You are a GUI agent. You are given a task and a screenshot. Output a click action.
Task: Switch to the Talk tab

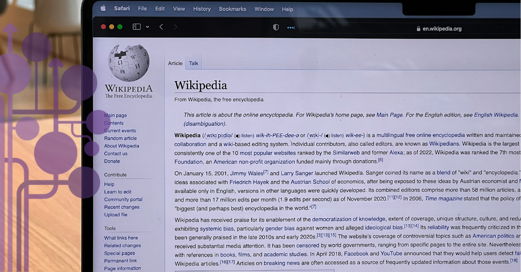(x=194, y=63)
